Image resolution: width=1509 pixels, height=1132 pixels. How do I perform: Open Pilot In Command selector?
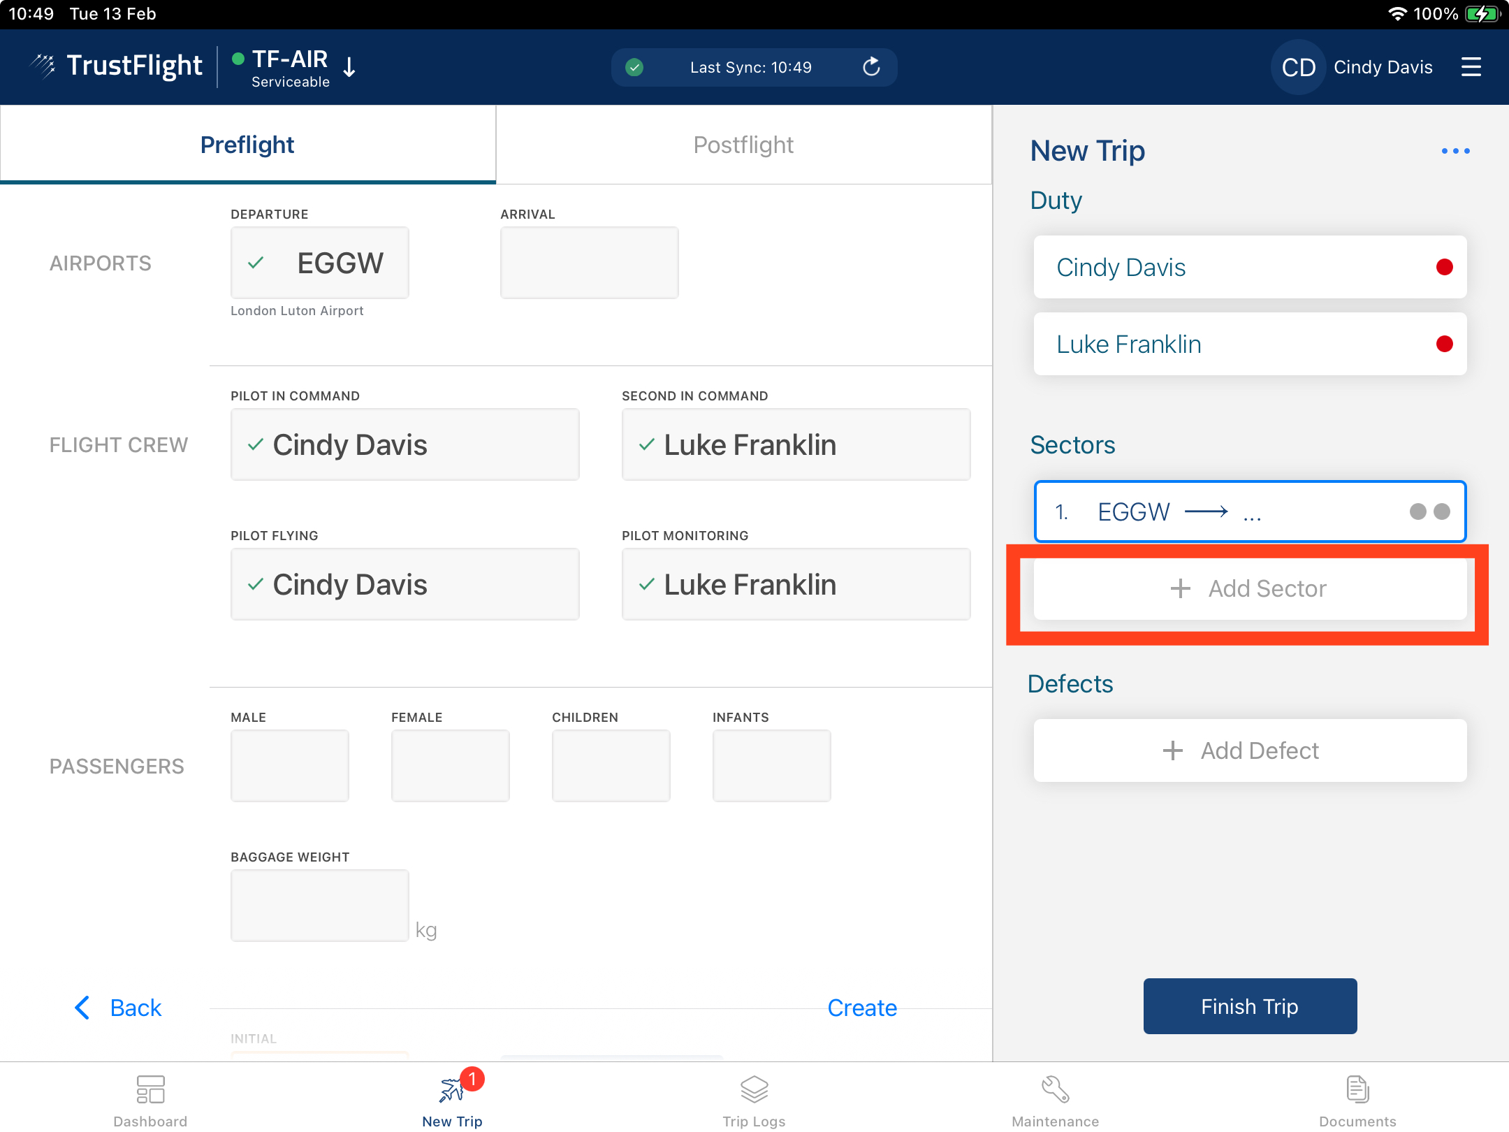coord(404,444)
